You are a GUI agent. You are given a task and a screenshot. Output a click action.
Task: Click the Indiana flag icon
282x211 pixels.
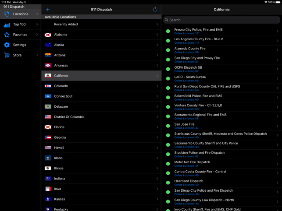click(x=48, y=179)
